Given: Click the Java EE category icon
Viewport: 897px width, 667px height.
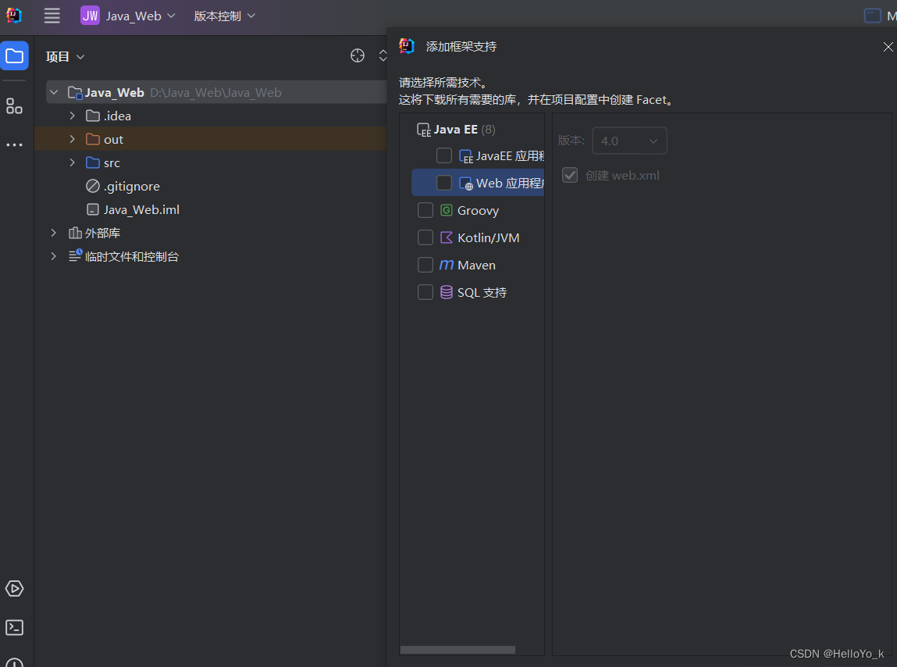Looking at the screenshot, I should 424,130.
